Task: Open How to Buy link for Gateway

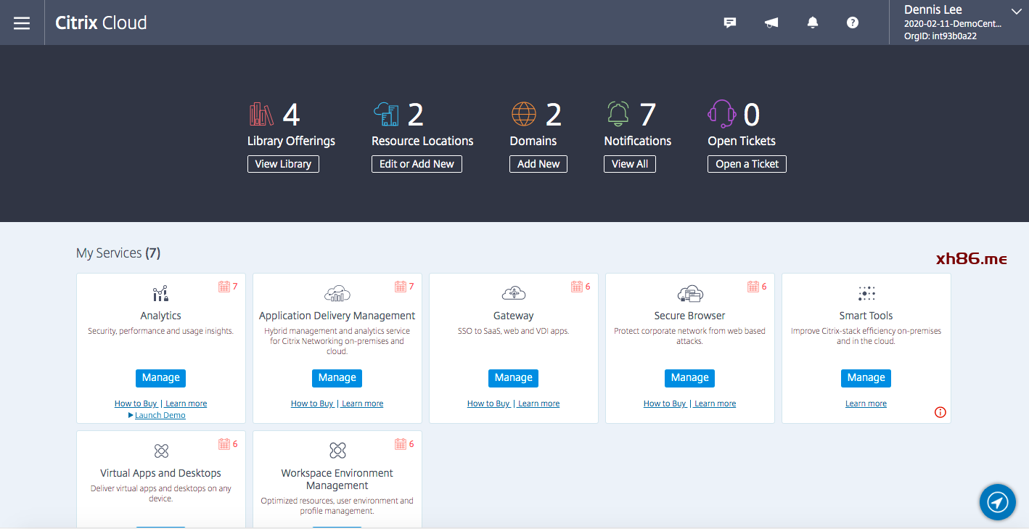Action: click(x=488, y=403)
